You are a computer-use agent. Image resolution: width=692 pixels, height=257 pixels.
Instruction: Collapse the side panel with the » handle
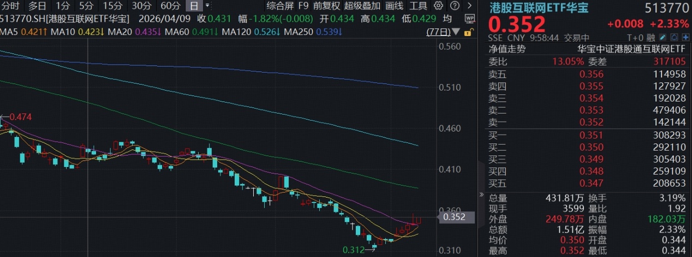tap(481, 194)
